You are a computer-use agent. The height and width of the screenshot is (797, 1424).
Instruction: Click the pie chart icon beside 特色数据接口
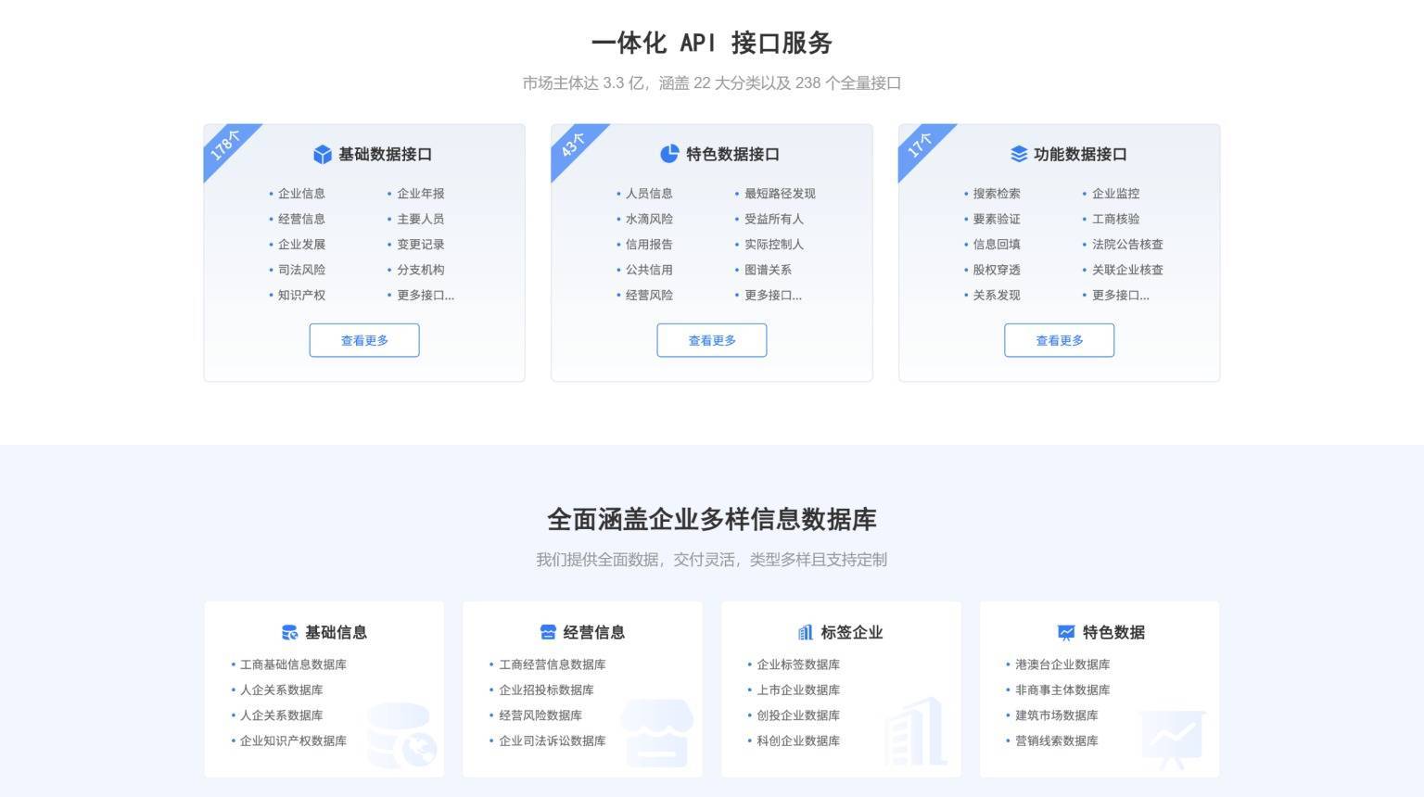pos(669,154)
